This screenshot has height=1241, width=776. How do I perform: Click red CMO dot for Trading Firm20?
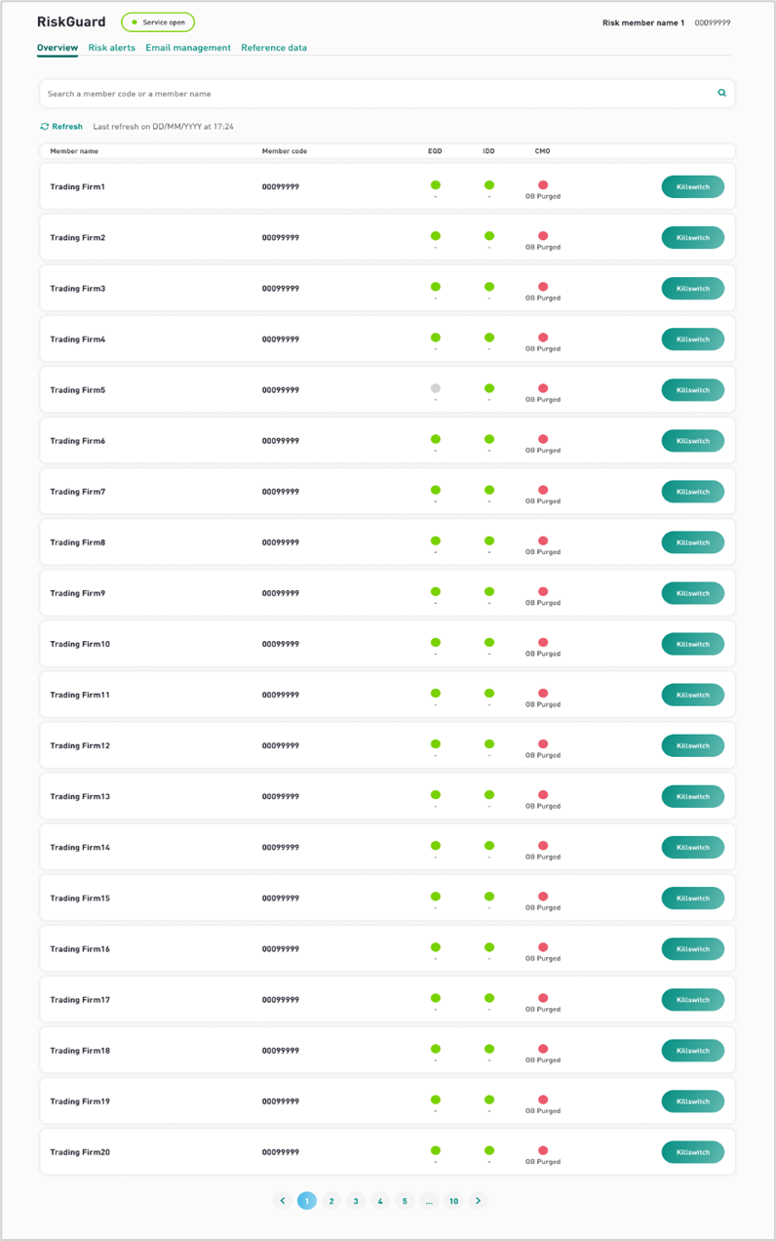(543, 1150)
